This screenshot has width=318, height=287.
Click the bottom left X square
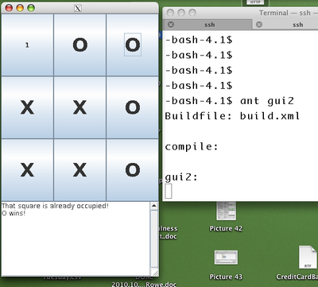click(27, 170)
